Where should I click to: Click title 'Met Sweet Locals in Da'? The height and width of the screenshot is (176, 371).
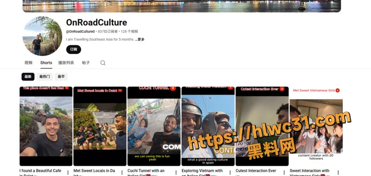(x=94, y=170)
